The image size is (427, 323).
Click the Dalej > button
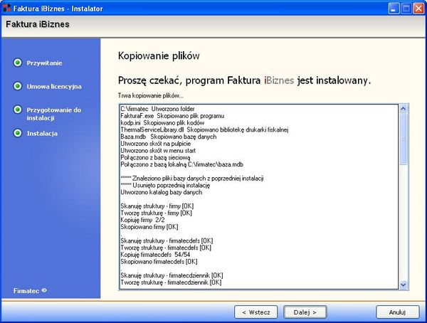click(305, 312)
